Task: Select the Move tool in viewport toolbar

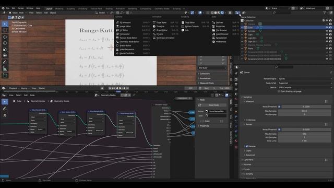Action: click(x=5, y=37)
